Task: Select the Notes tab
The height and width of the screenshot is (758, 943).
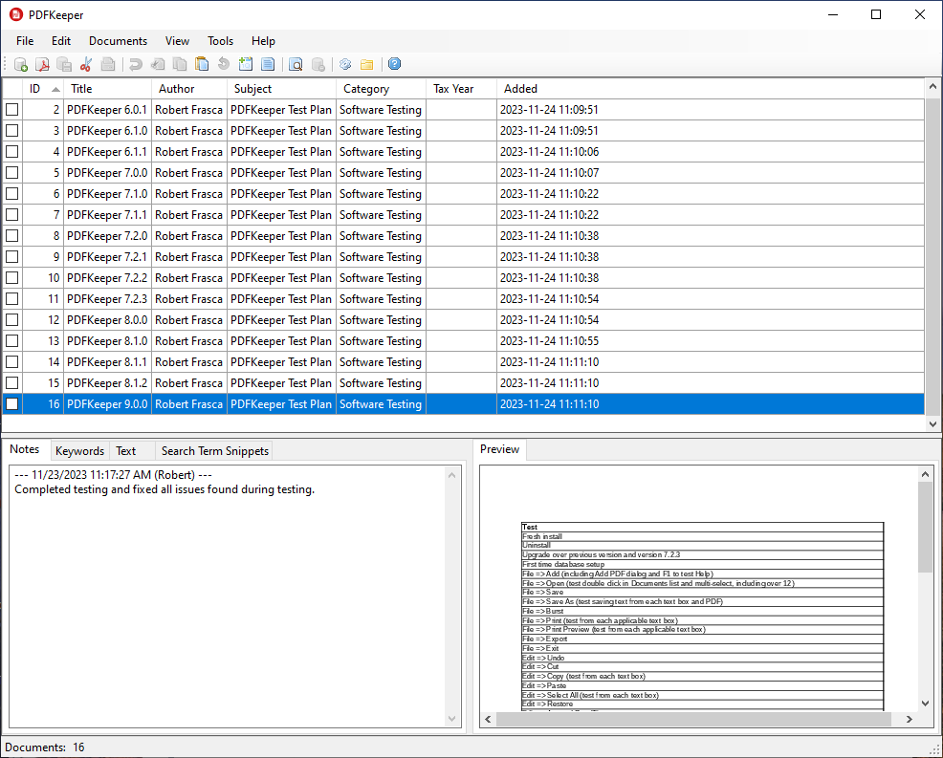Action: point(25,449)
